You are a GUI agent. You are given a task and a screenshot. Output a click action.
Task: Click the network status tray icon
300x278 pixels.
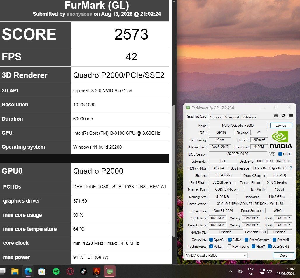(262, 271)
